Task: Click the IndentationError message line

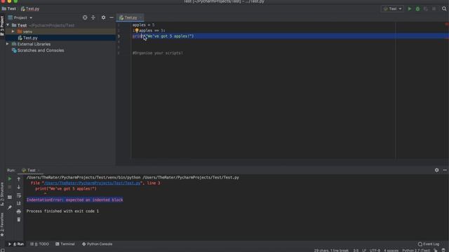Action: coord(75,200)
